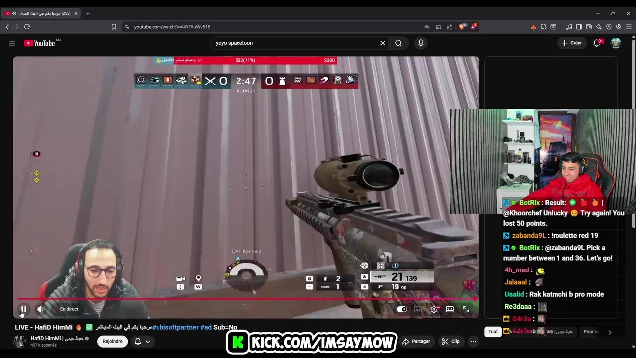Click the install app icon

pyautogui.click(x=438, y=27)
